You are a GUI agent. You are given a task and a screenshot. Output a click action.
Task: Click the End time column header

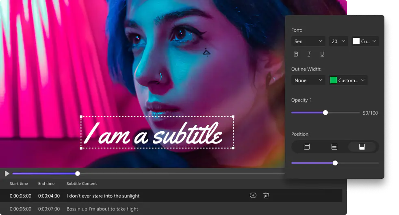click(x=46, y=183)
